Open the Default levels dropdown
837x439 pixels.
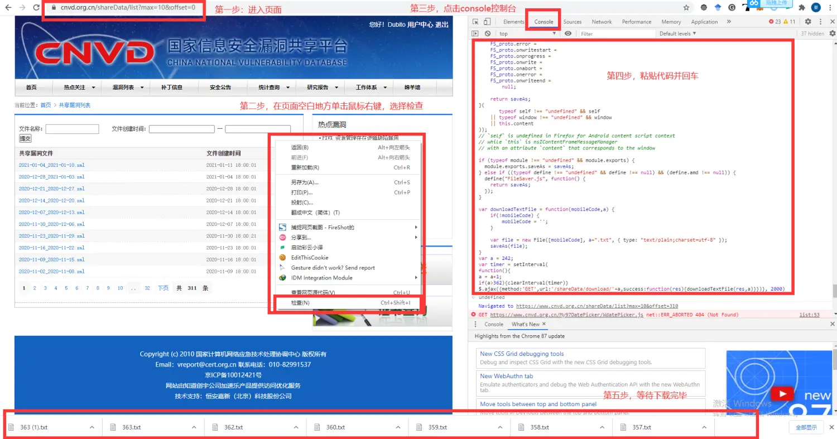[678, 33]
